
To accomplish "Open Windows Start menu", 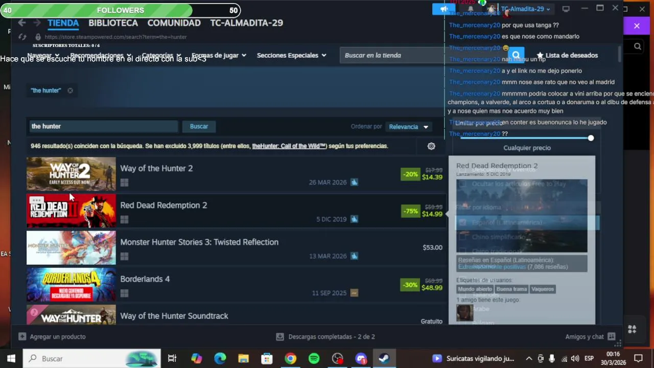I will pyautogui.click(x=11, y=358).
